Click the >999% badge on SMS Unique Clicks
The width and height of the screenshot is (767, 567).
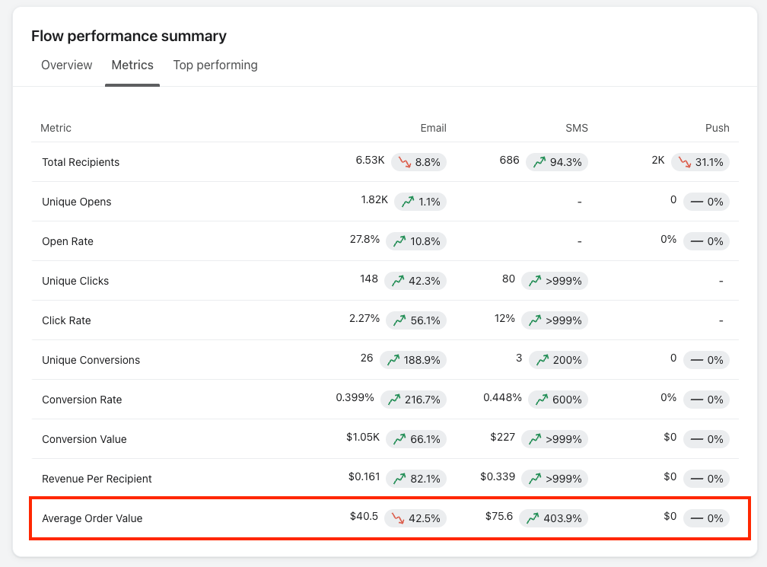(555, 280)
